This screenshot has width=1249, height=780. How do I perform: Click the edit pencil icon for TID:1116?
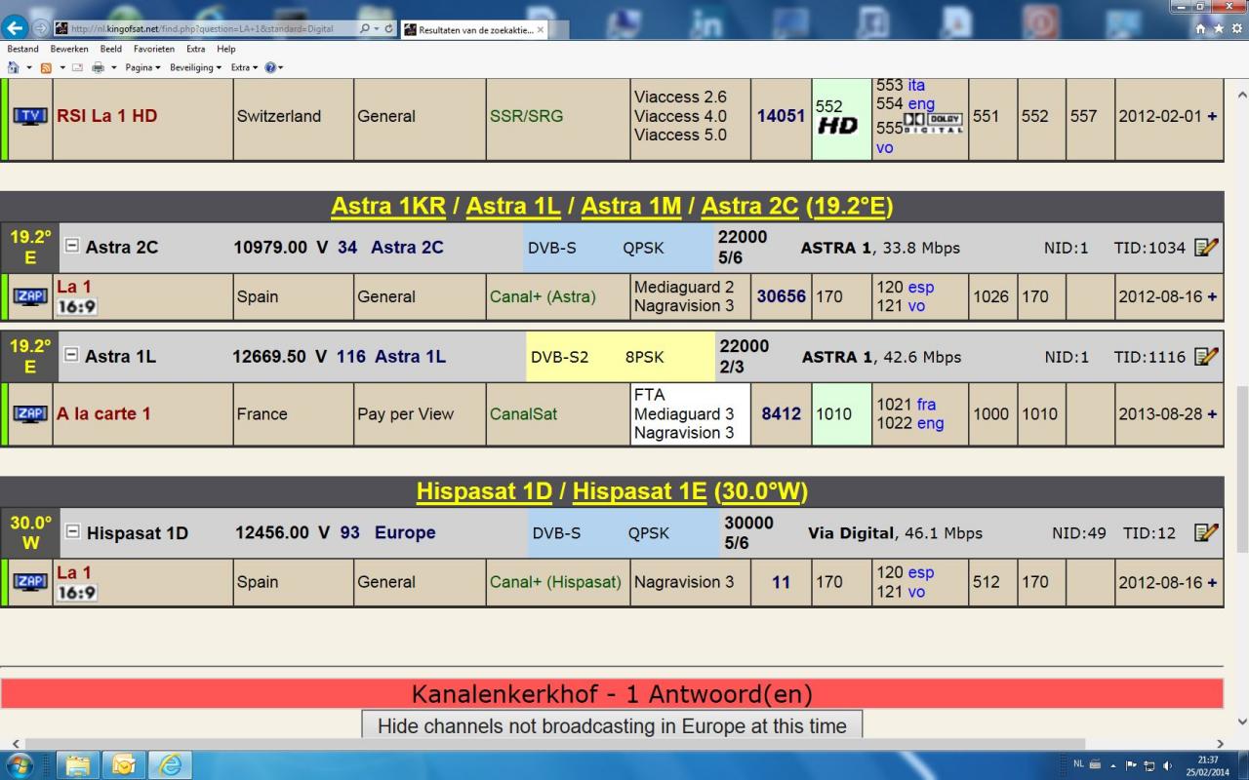tap(1206, 356)
